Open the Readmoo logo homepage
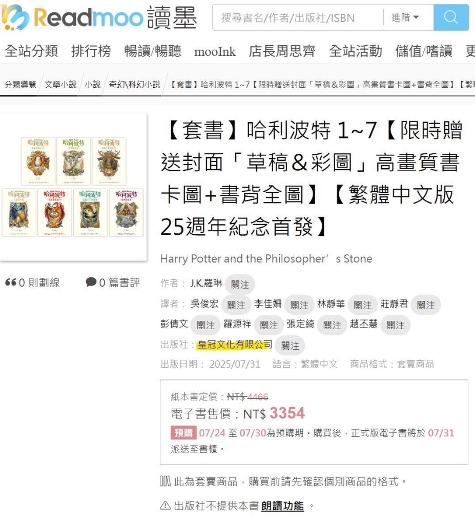Image resolution: width=475 pixels, height=525 pixels. pos(99,17)
